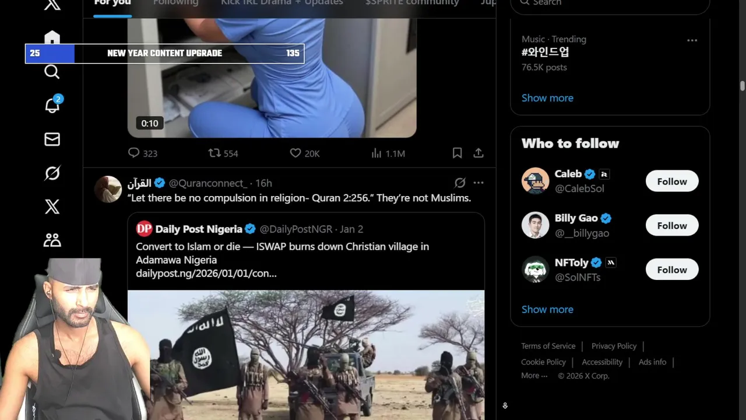Open the #와인드업 trending topic
The height and width of the screenshot is (420, 746).
coord(545,52)
